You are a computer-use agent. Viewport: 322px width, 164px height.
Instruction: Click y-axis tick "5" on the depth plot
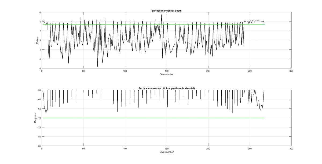[40, 59]
